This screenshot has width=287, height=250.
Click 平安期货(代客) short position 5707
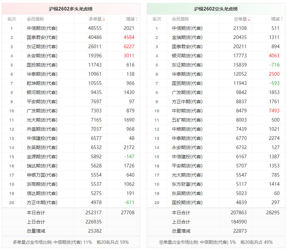point(241,166)
